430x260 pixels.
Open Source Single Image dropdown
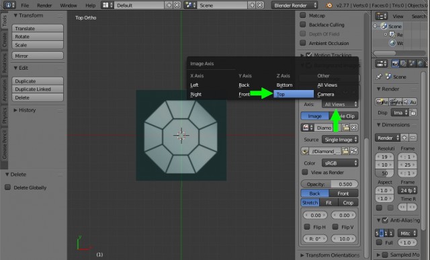[340, 139]
